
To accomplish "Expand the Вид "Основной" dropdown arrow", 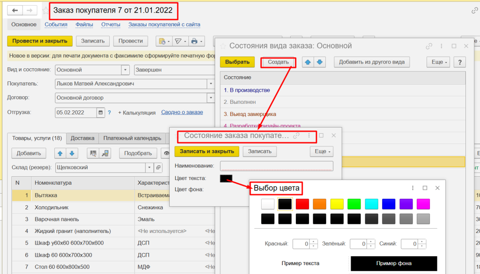I will 125,70.
